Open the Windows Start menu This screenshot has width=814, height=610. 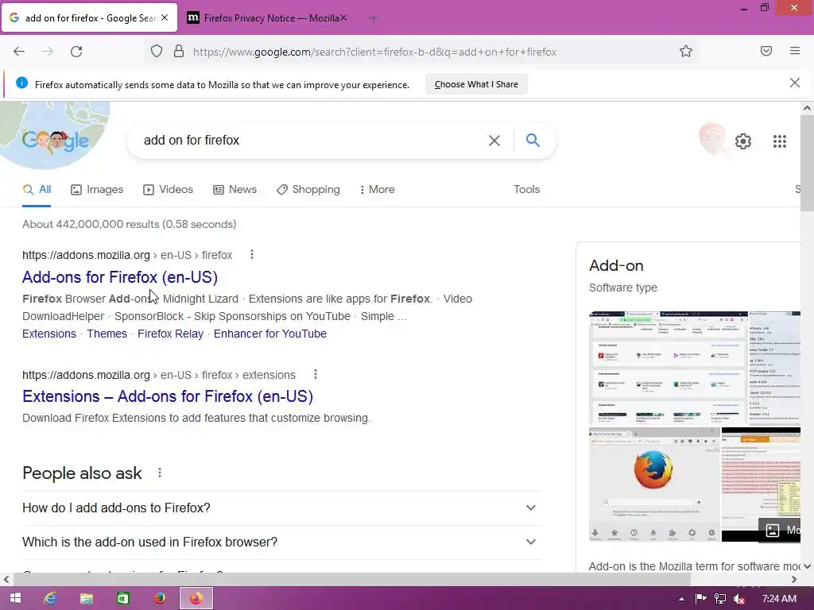point(15,599)
